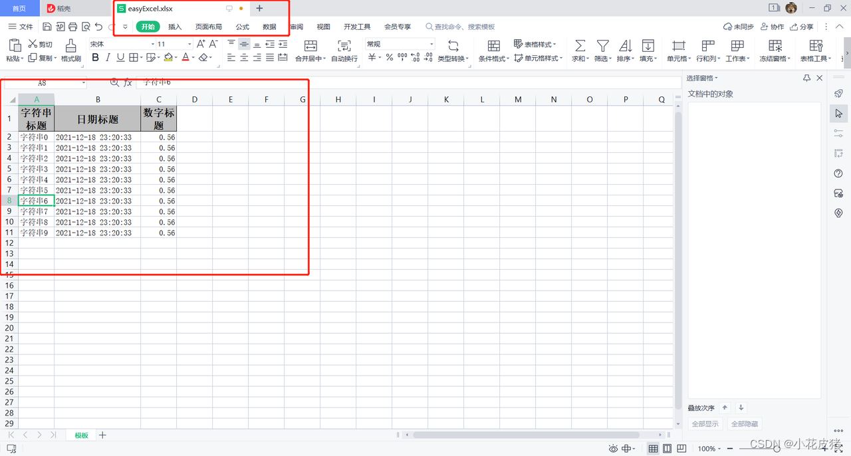Screen dimensions: 851x456
Task: Open the font name dropdown (宋体)
Action: tap(152, 44)
